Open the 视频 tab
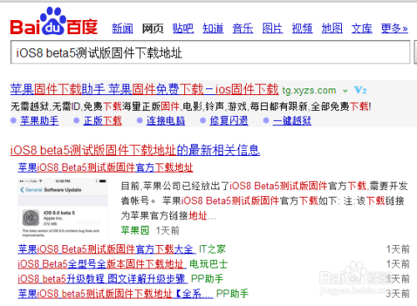Viewport: 417px width, 306px height. (302, 28)
